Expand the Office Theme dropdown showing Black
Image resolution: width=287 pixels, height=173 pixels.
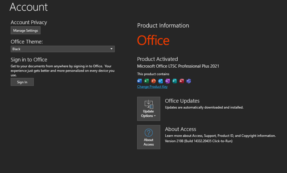point(63,49)
